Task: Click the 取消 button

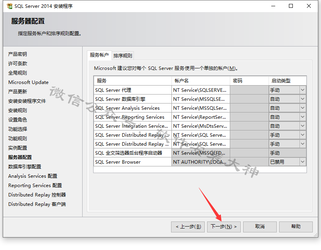Action: 260,227
